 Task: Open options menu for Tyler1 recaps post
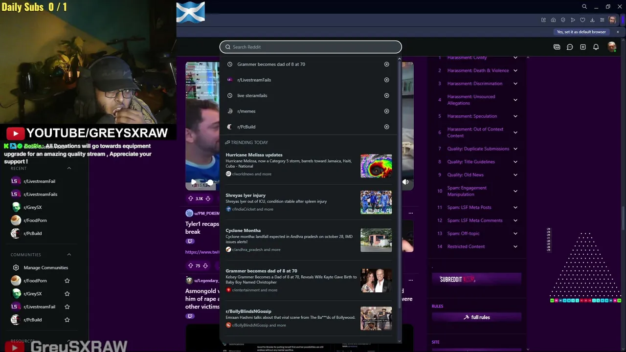(x=410, y=213)
